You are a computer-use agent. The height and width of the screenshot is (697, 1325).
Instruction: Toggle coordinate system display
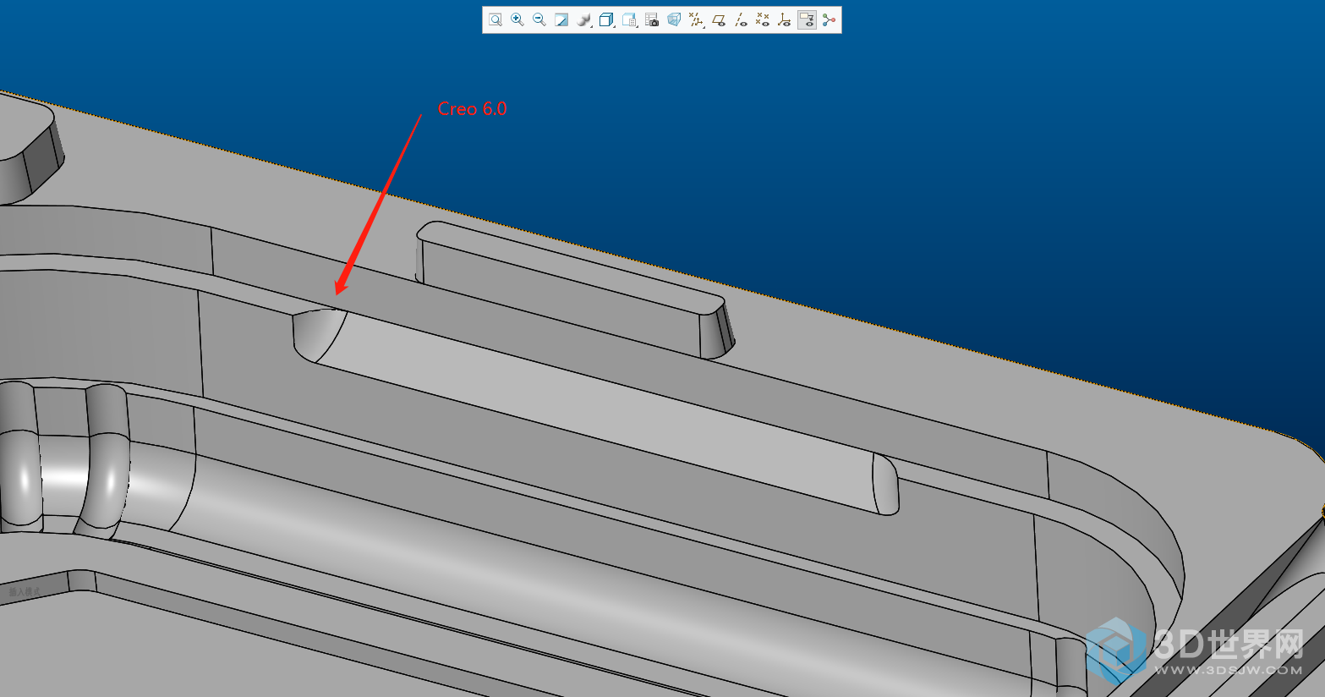(x=785, y=19)
